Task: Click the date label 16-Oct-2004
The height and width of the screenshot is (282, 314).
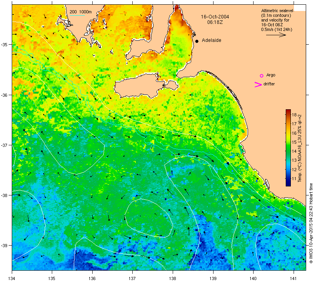Action: 215,16
